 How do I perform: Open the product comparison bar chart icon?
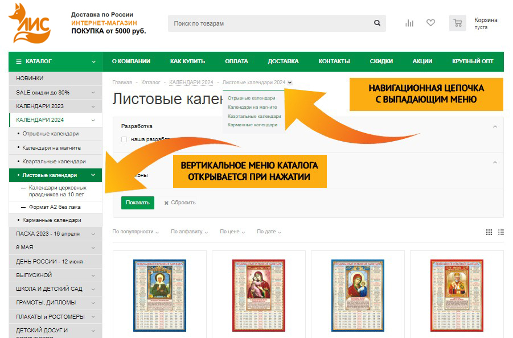click(x=409, y=23)
